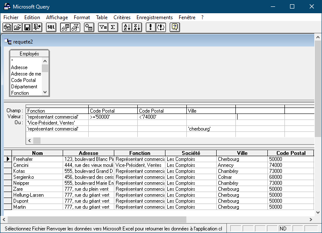
Task: Click the criteria pane left scroll arrow
Action: coord(29,140)
